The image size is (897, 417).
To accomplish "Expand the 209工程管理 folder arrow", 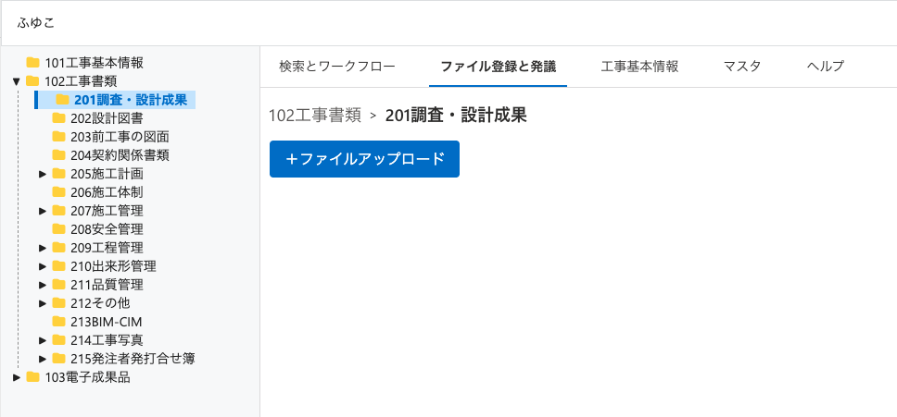I will point(43,248).
